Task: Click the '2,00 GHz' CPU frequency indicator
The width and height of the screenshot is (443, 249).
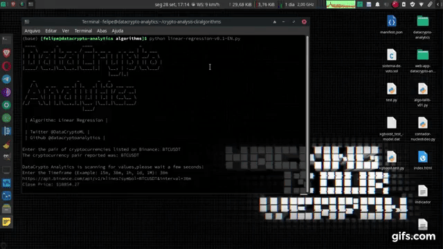Action: [x=305, y=5]
